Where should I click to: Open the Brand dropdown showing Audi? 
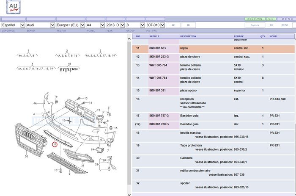(41, 25)
